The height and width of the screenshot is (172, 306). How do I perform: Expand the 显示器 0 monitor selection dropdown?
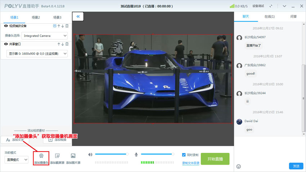(x=37, y=54)
